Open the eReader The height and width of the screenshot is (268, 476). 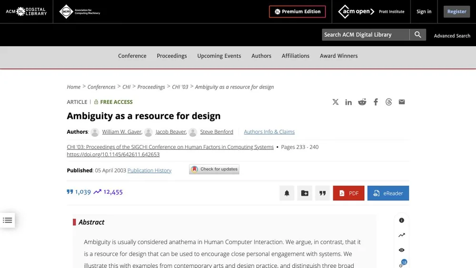point(388,193)
